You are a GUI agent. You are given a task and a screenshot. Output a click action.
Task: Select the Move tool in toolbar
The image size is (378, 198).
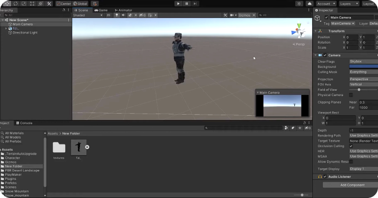pos(7,4)
